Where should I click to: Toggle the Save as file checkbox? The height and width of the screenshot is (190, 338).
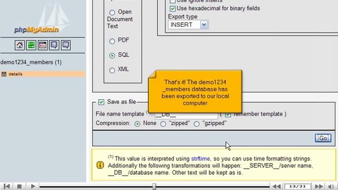101,102
